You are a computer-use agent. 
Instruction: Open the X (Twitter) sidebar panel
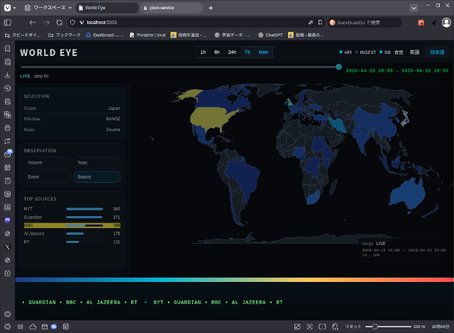coord(7,247)
